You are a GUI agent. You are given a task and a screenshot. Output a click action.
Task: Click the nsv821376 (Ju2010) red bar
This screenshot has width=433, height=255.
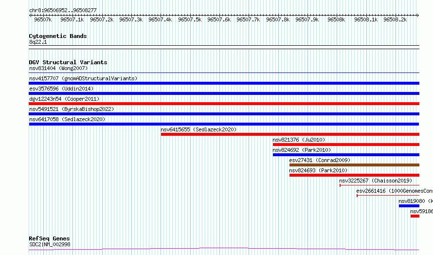[346, 145]
